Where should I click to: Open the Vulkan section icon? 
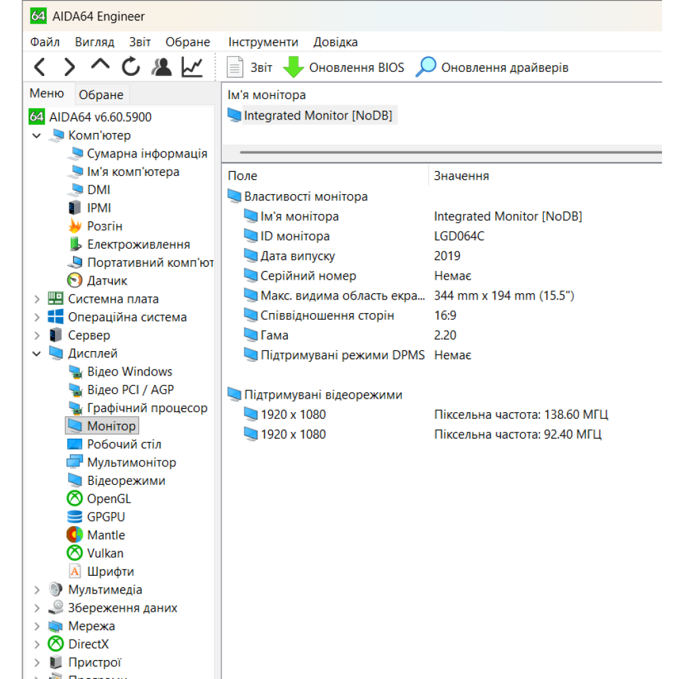(x=75, y=553)
